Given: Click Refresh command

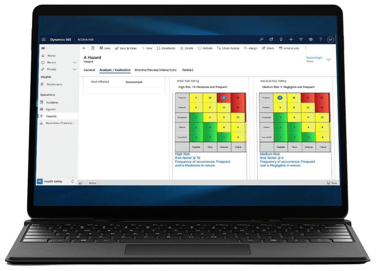Looking at the screenshot, I should point(205,48).
